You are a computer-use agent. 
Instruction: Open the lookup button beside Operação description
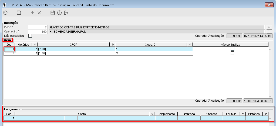coord(269,32)
